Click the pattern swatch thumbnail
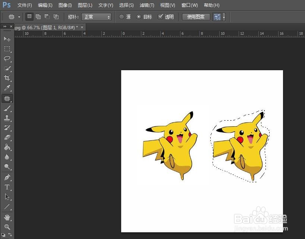Screen dimensions: 305x239 click(x=217, y=17)
